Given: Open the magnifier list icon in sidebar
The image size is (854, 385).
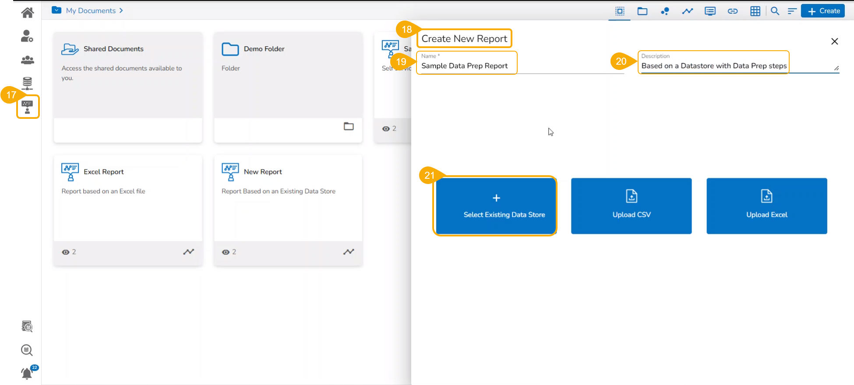Looking at the screenshot, I should point(27,350).
